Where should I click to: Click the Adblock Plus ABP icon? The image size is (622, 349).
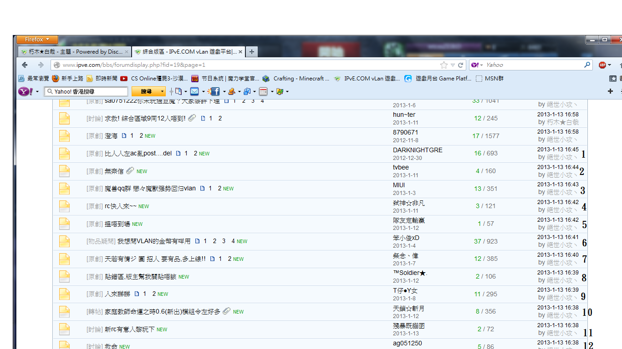pos(602,65)
